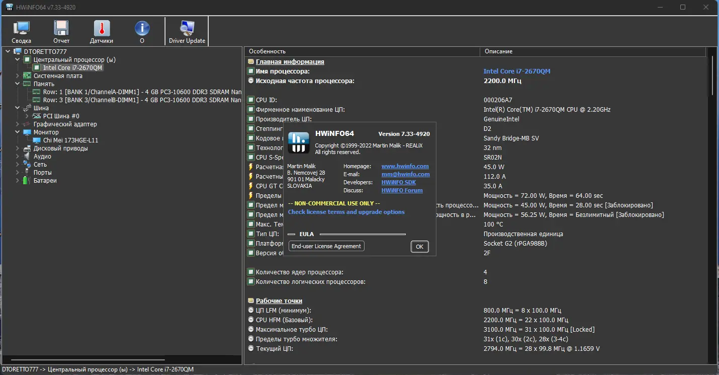Expand the Графический адаптер node
This screenshot has height=375, width=719.
tap(18, 124)
